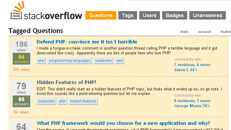The width and height of the screenshot is (231, 130).
Task: Open the Questions navigation tab
Action: pos(101,16)
